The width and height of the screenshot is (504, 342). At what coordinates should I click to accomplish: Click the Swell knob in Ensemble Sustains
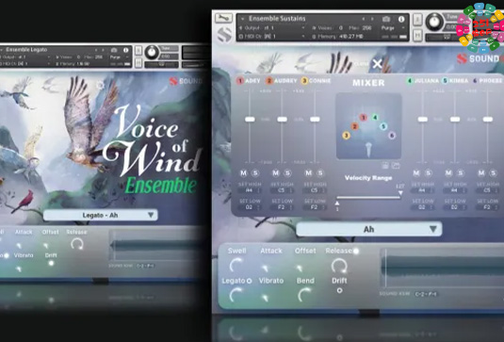pyautogui.click(x=236, y=265)
